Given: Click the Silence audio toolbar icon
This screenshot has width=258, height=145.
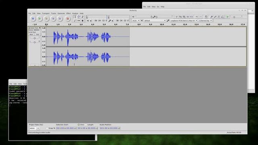Looking at the screenshot, I should click(x=191, y=17).
